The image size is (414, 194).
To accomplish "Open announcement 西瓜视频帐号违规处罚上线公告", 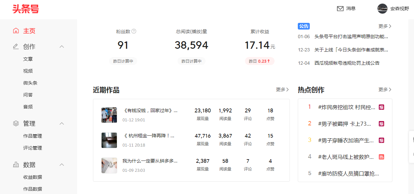I will (347, 63).
